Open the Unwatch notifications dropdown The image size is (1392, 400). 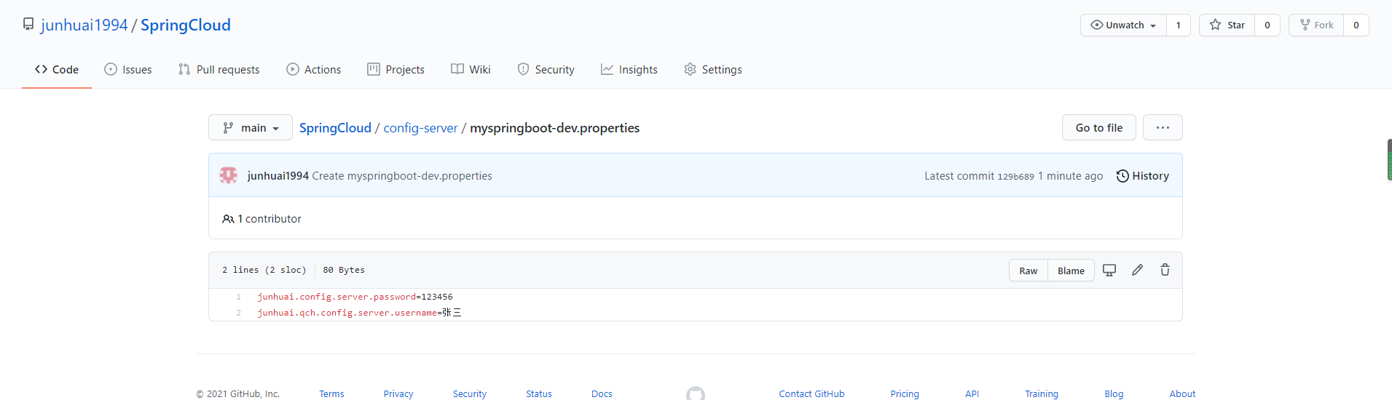1123,25
